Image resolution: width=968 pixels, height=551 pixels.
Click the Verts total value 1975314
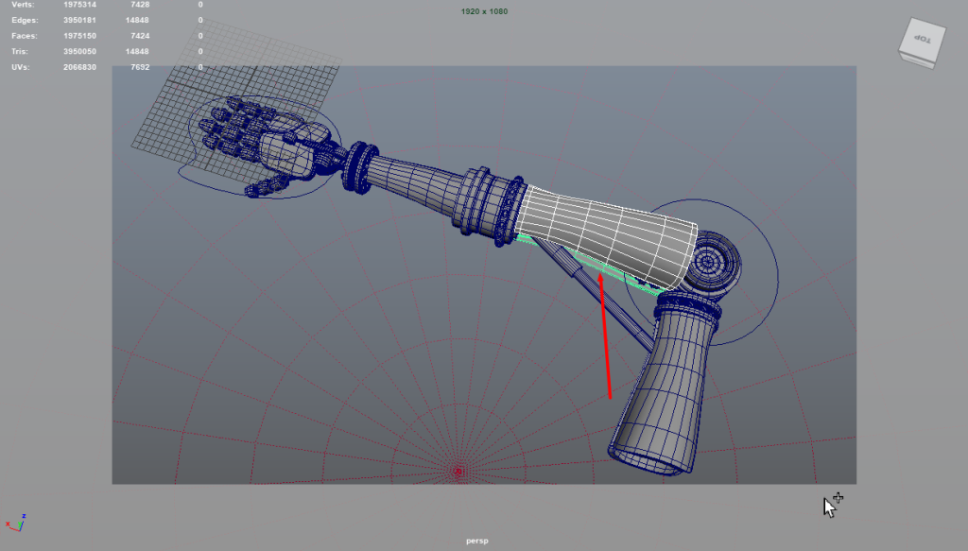[x=79, y=5]
